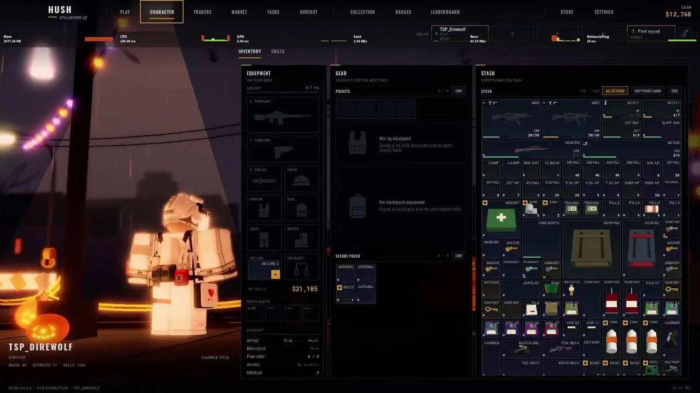Click Change Title link
The width and height of the screenshot is (700, 393).
[x=215, y=358]
